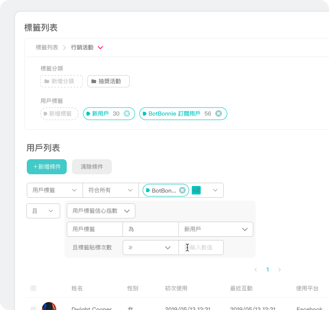The height and width of the screenshot is (310, 329).
Task: Click the +2 more tags badge
Action: click(196, 190)
